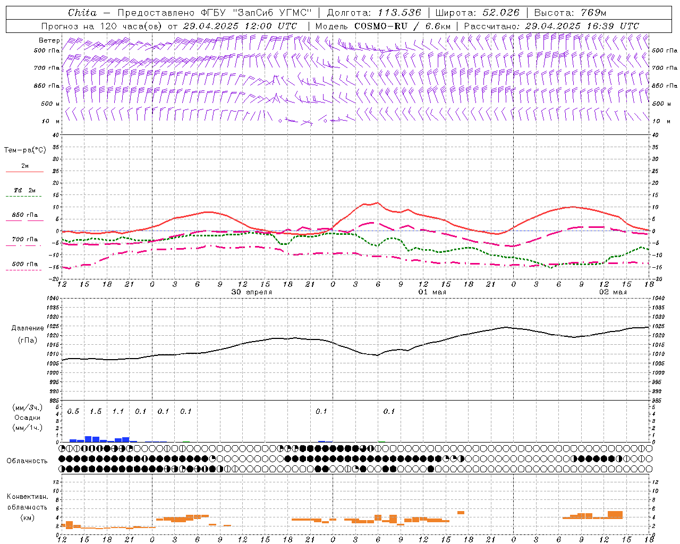This screenshot has width=680, height=544.
Task: Click the "Td 2м" dew point legend label
Action: [x=25, y=190]
